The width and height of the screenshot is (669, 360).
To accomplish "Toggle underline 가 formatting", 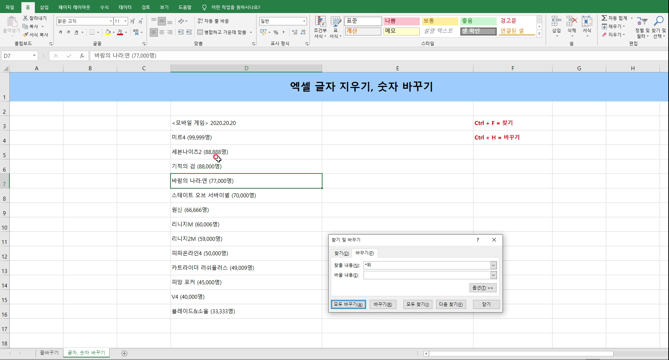I will (x=76, y=32).
